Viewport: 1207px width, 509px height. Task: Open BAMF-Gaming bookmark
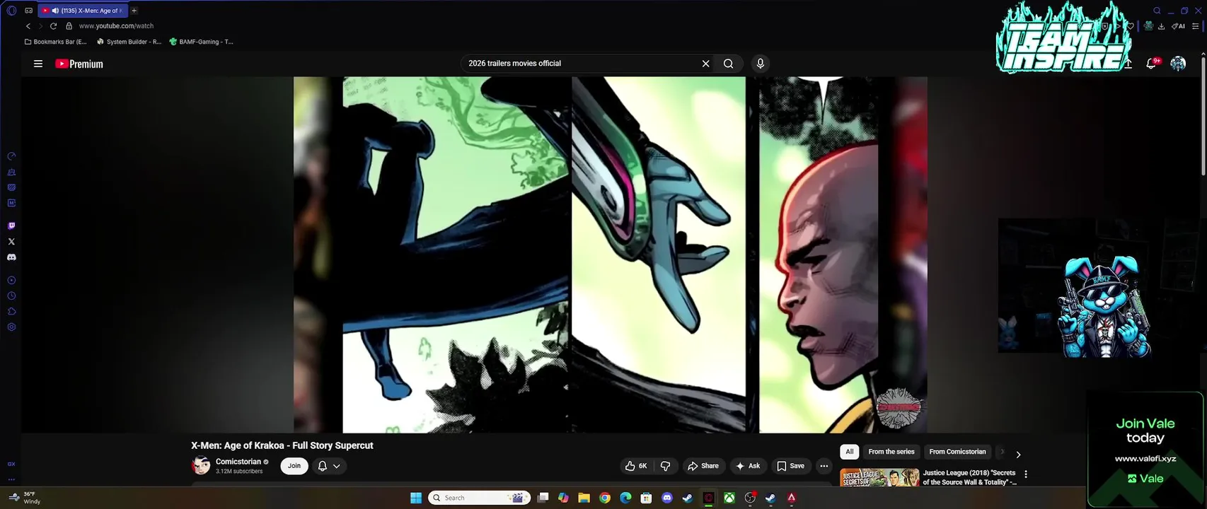(x=201, y=42)
